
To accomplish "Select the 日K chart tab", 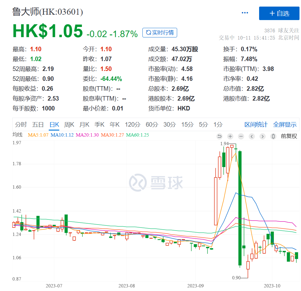I will click(54, 125).
